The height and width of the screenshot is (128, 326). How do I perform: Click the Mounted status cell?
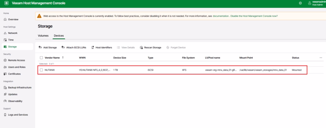(297, 70)
